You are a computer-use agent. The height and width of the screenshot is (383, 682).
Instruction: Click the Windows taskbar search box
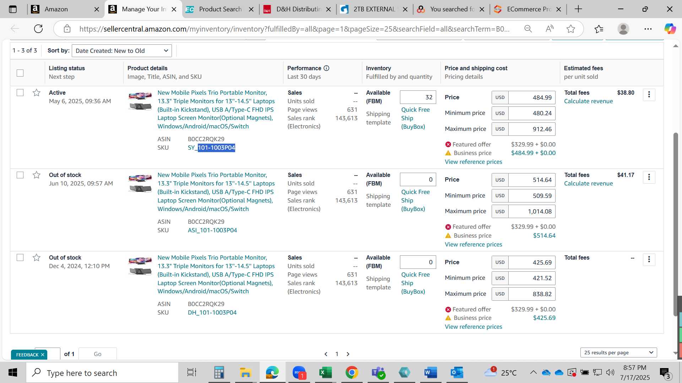[x=102, y=373]
